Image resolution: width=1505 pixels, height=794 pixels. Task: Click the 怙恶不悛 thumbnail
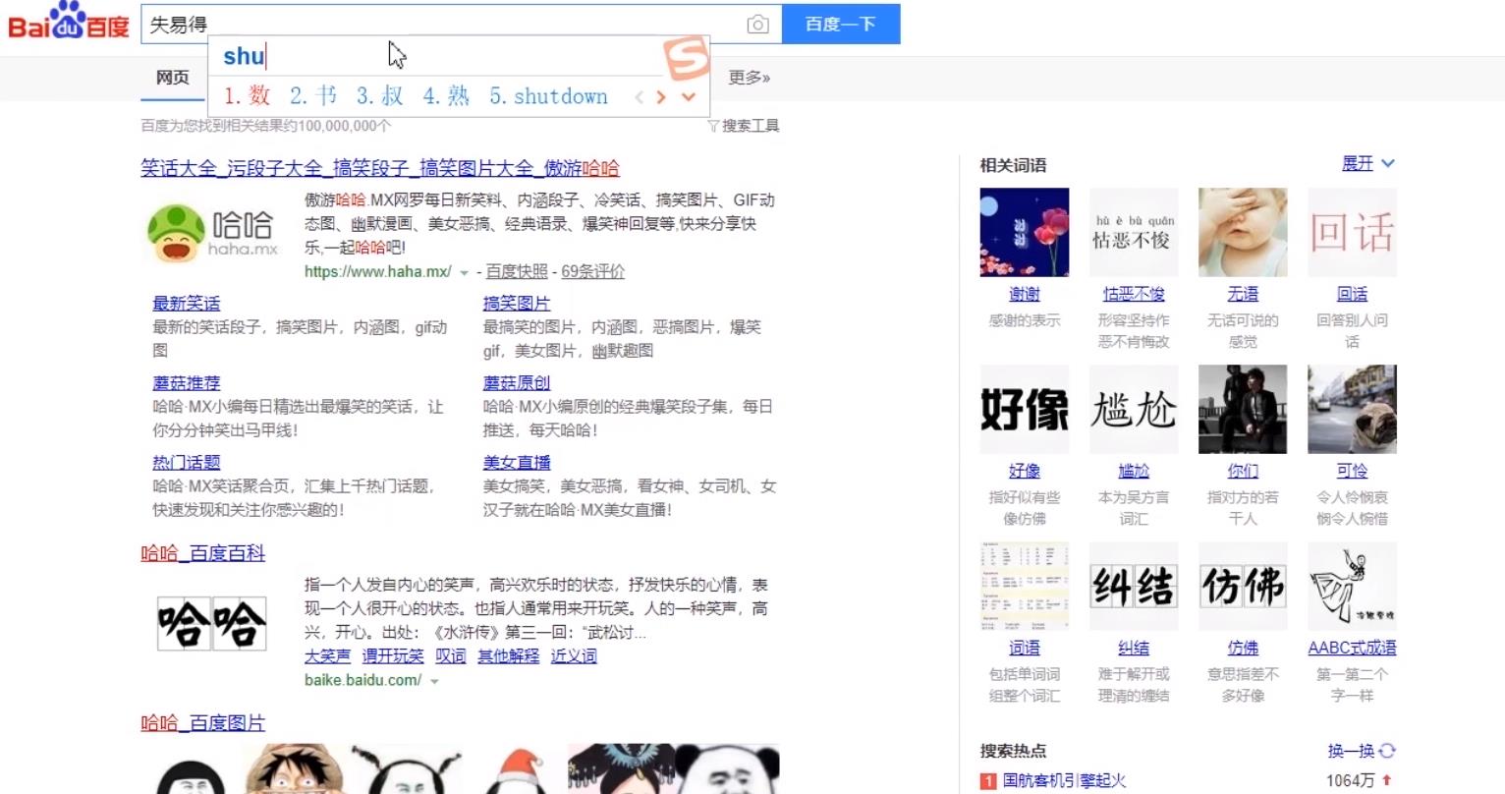pos(1134,232)
